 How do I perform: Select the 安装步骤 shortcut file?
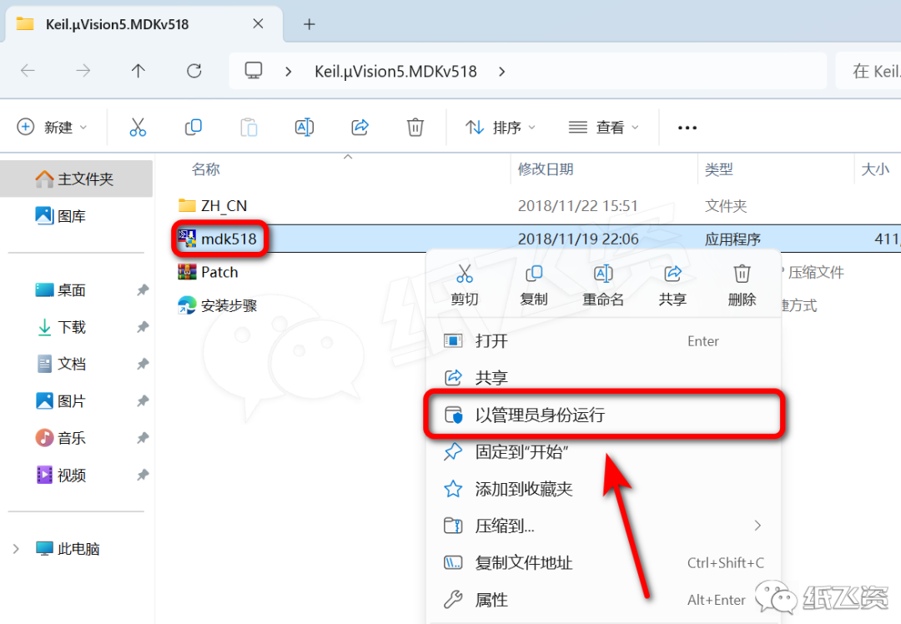pos(228,305)
